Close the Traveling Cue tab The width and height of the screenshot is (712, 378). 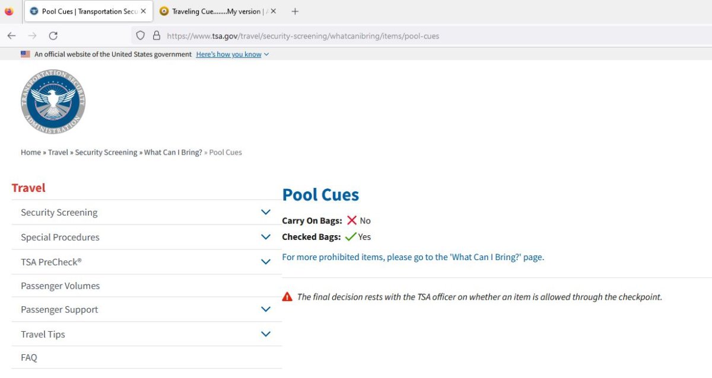pyautogui.click(x=273, y=11)
